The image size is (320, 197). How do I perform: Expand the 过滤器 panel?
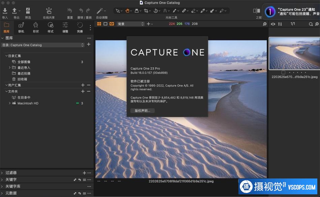2,173
